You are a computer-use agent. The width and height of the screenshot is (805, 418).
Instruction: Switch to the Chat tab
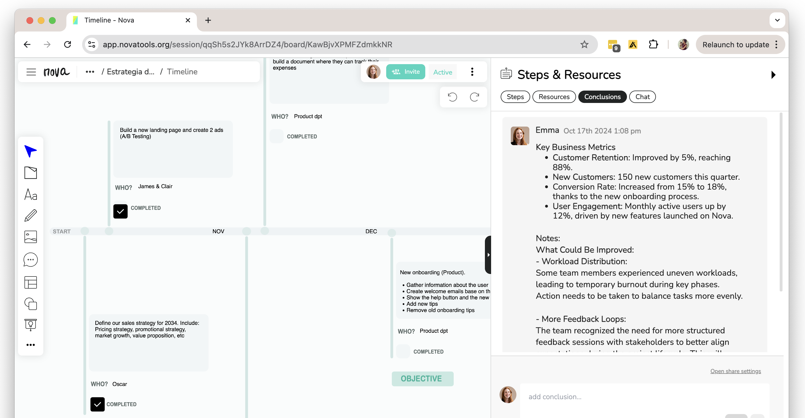tap(642, 97)
